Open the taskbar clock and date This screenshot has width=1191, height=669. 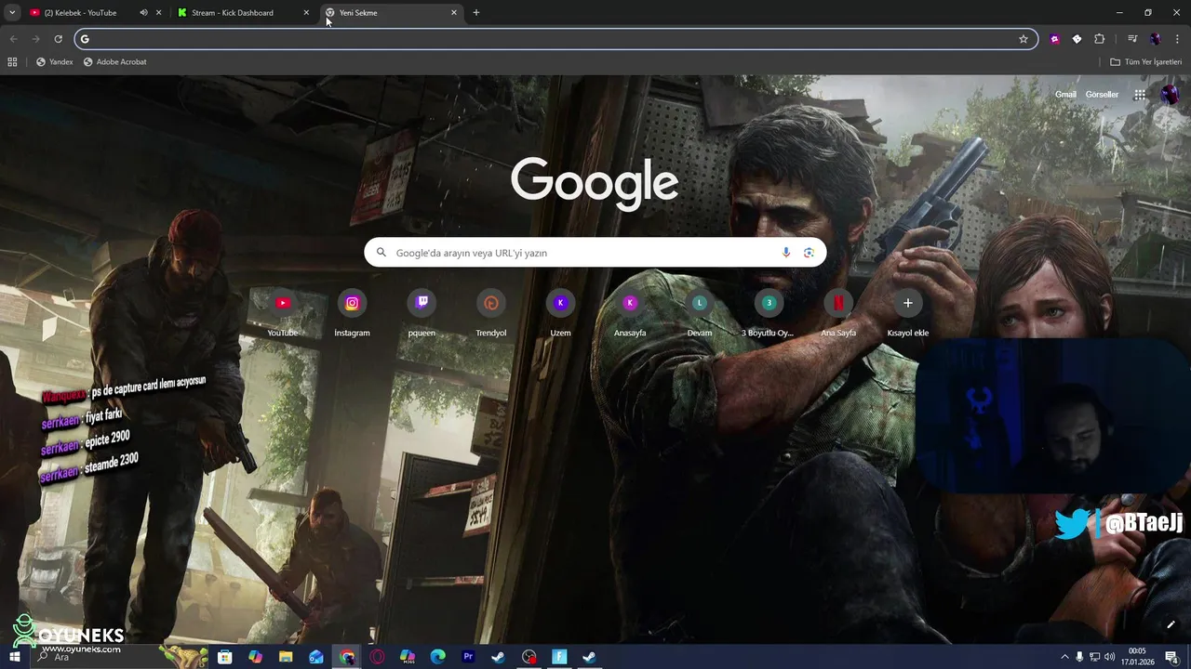click(x=1137, y=657)
